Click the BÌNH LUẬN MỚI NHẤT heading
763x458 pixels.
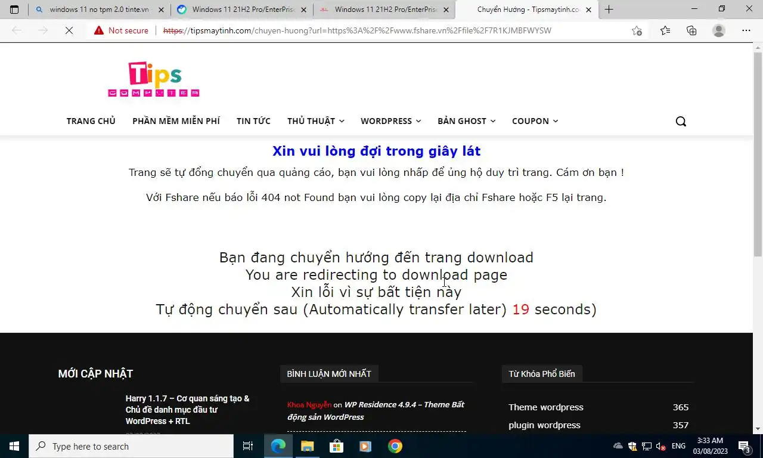coord(329,374)
